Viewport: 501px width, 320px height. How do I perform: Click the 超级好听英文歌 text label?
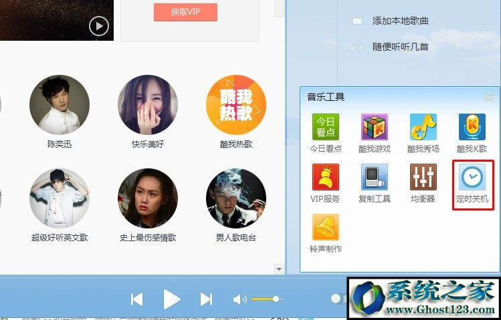click(x=60, y=238)
